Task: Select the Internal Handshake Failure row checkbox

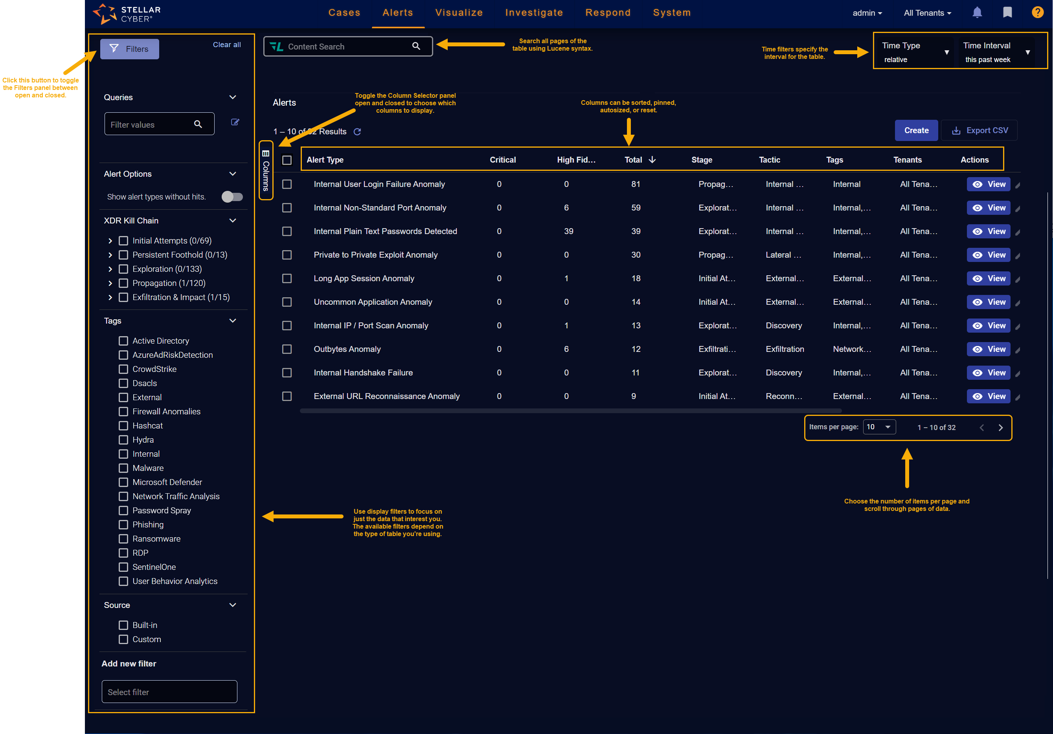Action: 287,372
